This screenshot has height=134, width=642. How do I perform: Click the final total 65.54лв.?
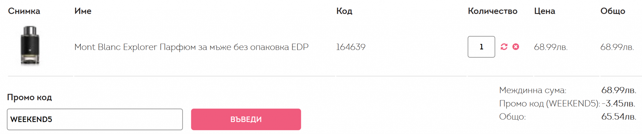[618, 117]
